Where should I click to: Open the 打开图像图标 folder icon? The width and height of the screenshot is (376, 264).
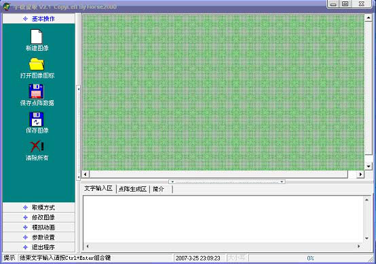37,64
